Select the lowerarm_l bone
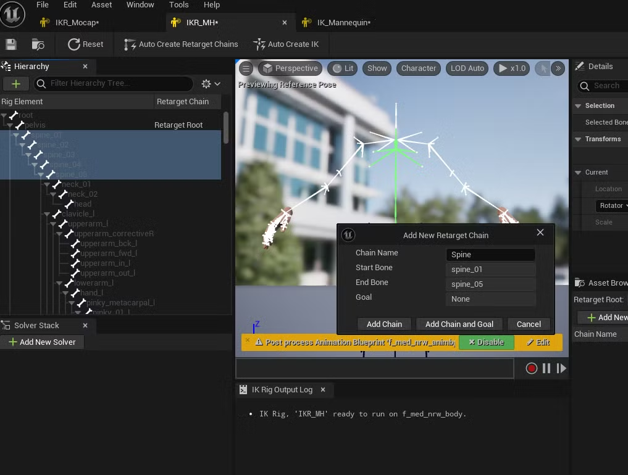The image size is (628, 475). (x=94, y=283)
